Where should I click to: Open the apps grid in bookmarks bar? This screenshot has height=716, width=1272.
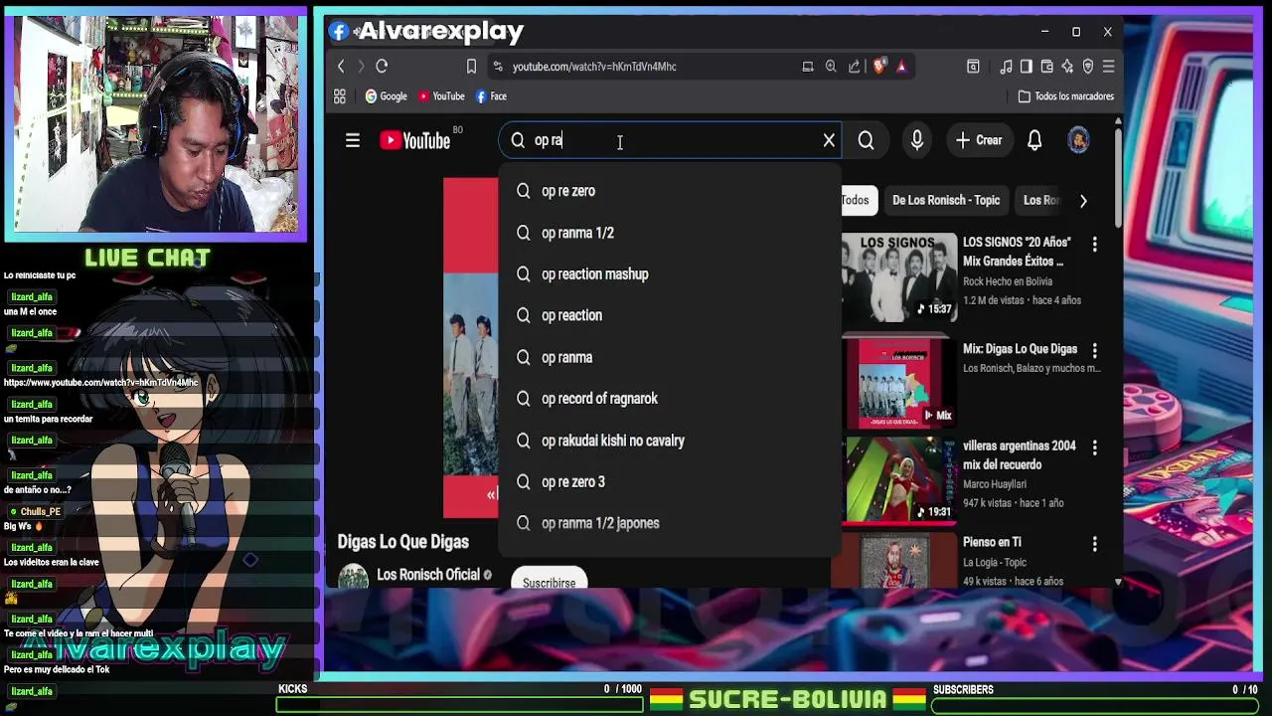click(x=340, y=96)
